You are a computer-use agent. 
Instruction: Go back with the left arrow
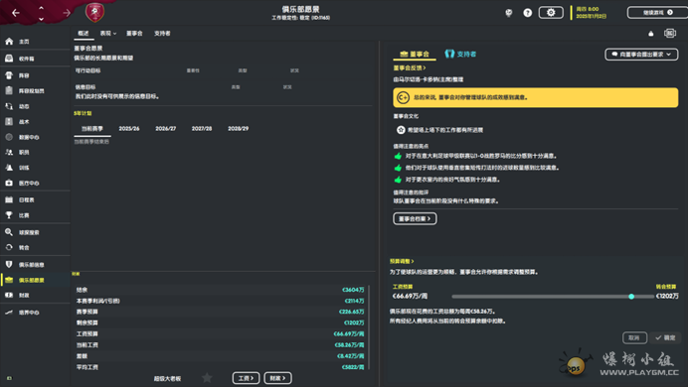coord(16,13)
